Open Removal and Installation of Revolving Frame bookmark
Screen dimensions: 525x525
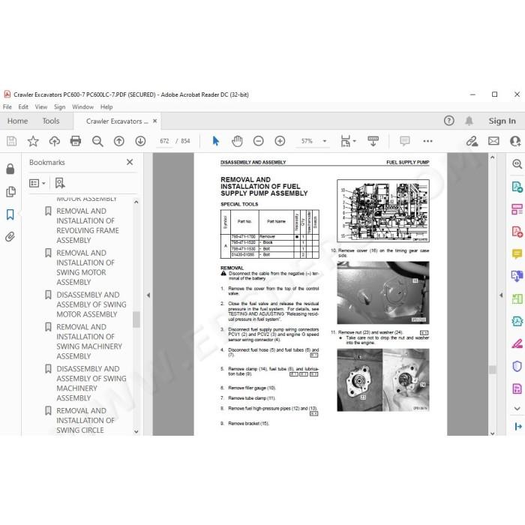coord(88,226)
